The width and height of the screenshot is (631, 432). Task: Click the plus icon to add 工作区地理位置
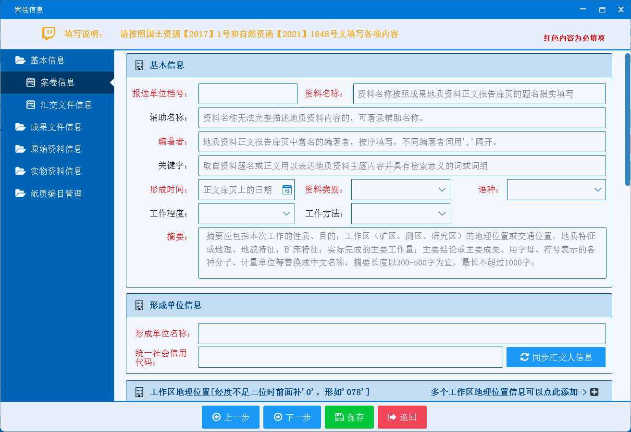point(594,392)
